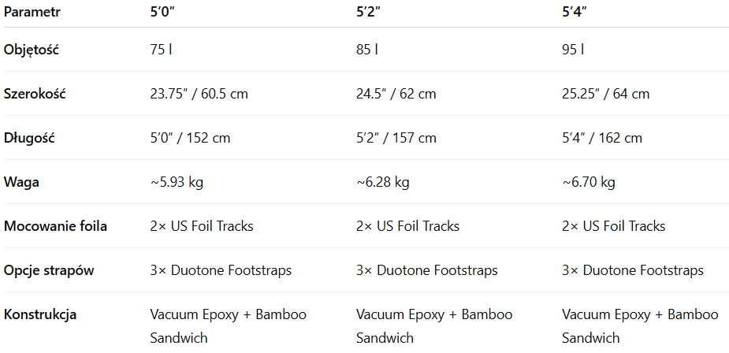This screenshot has width=729, height=353.
Task: Select the ~6.28 kg weight value
Action: tap(382, 182)
